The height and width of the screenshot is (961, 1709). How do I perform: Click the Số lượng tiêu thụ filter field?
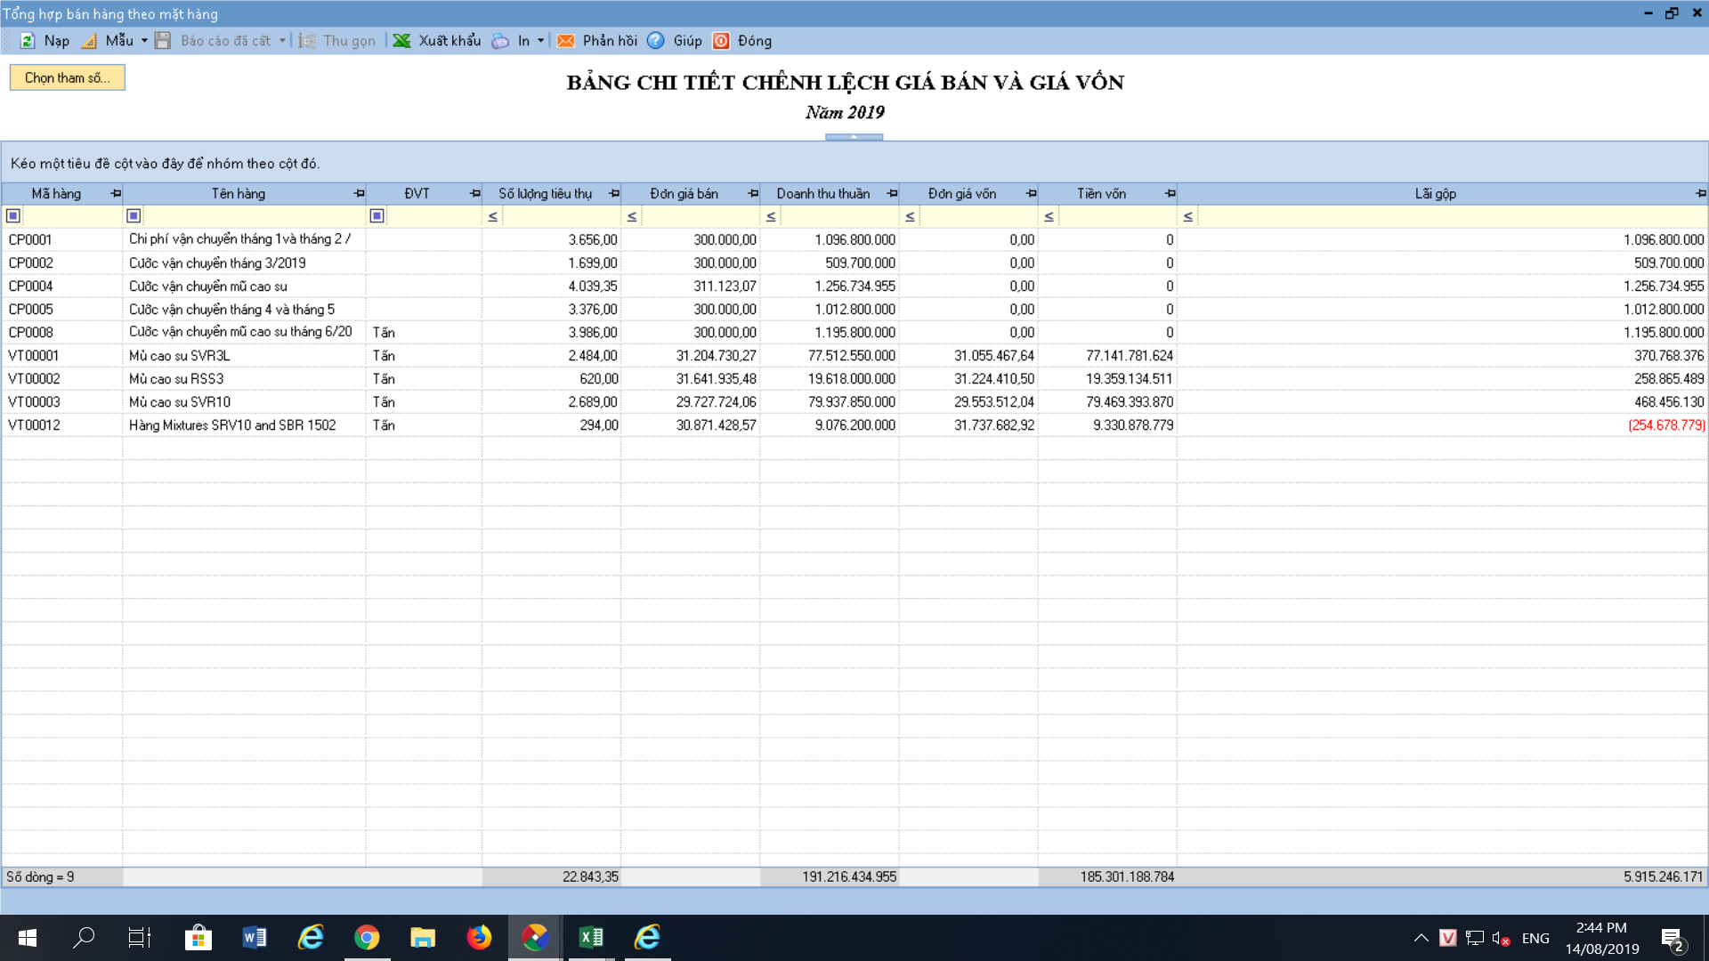[x=561, y=215]
